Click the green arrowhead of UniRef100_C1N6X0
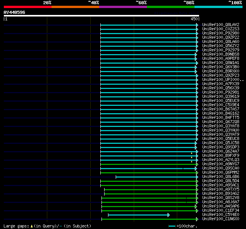Viewport: 246px width, 229px height. click(197, 219)
